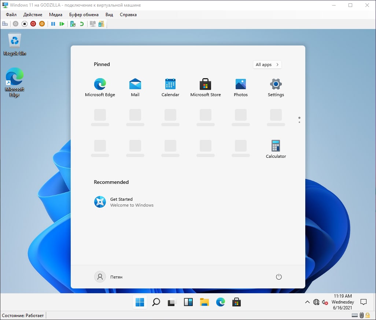This screenshot has height=320, width=376.
Task: Turn off the VM with the black stop icon
Action: pyautogui.click(x=25, y=24)
